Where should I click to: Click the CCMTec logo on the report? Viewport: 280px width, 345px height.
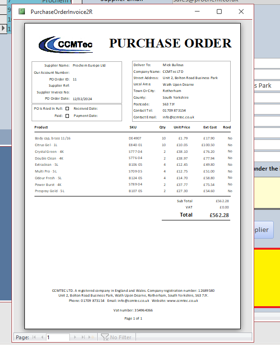[x=66, y=45]
